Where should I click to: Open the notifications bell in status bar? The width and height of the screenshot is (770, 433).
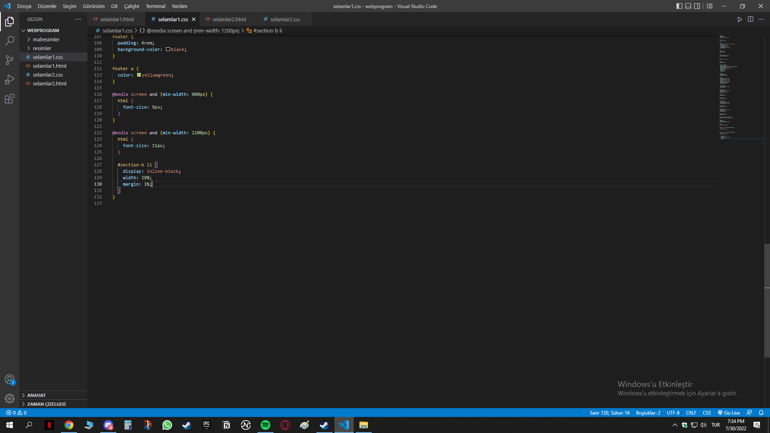[761, 413]
